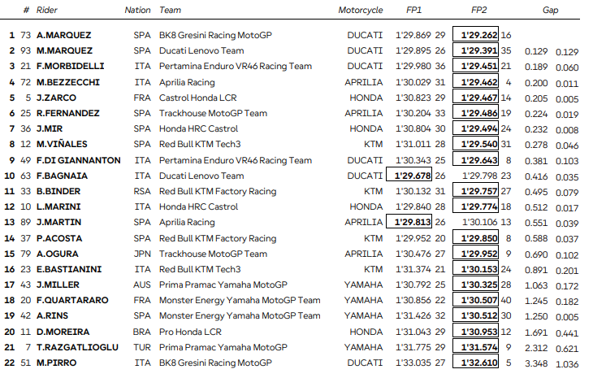Click rider name T.RAZGATLIOGLU

pyautogui.click(x=77, y=347)
